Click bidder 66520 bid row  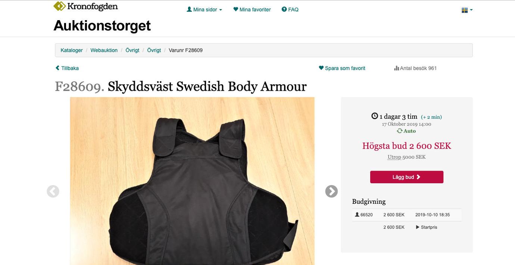coord(407,215)
